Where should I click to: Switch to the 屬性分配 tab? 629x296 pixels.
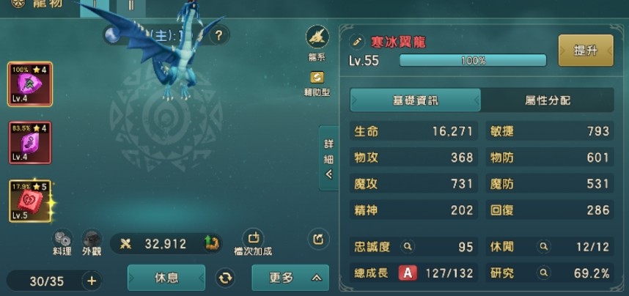(547, 100)
